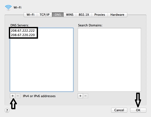Confirm changes with the OK button
The image size is (151, 117).
pyautogui.click(x=138, y=110)
